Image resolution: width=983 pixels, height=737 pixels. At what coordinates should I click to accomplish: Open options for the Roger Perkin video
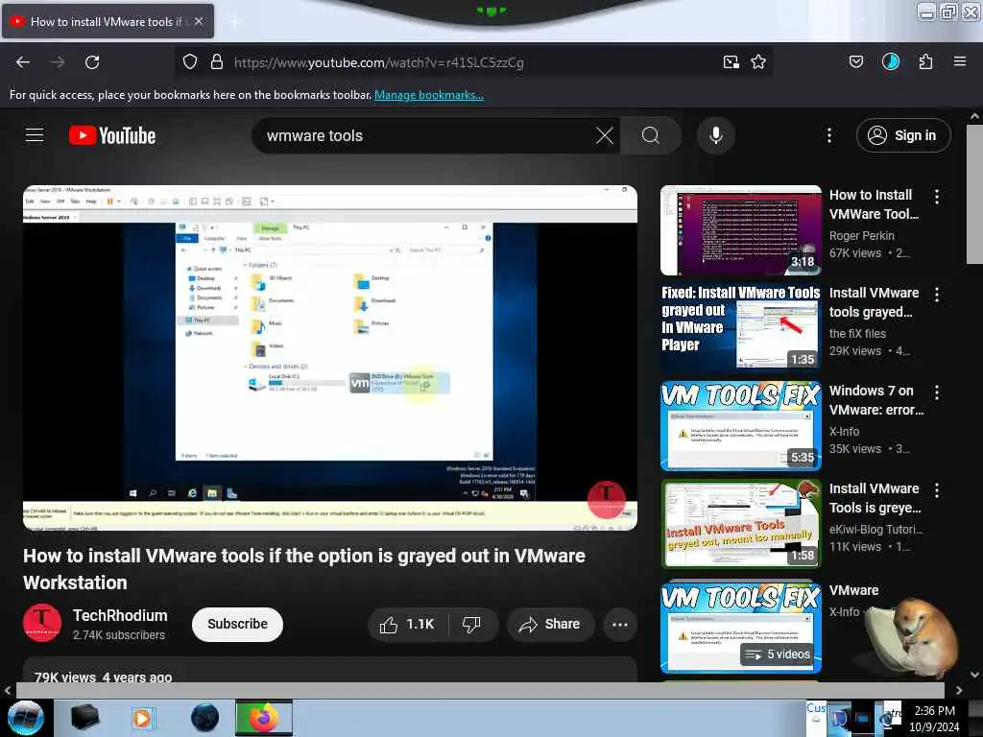(x=937, y=197)
